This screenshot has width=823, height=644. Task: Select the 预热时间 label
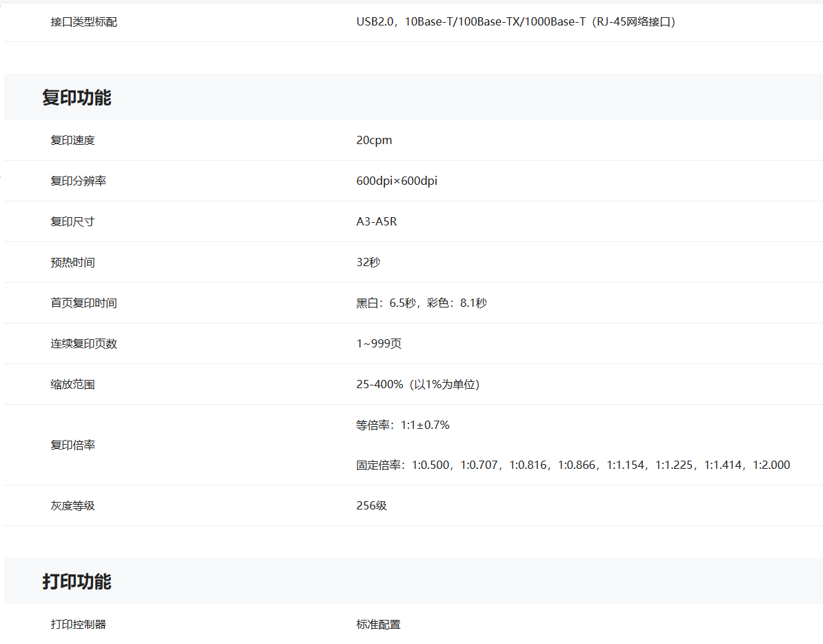pos(72,263)
